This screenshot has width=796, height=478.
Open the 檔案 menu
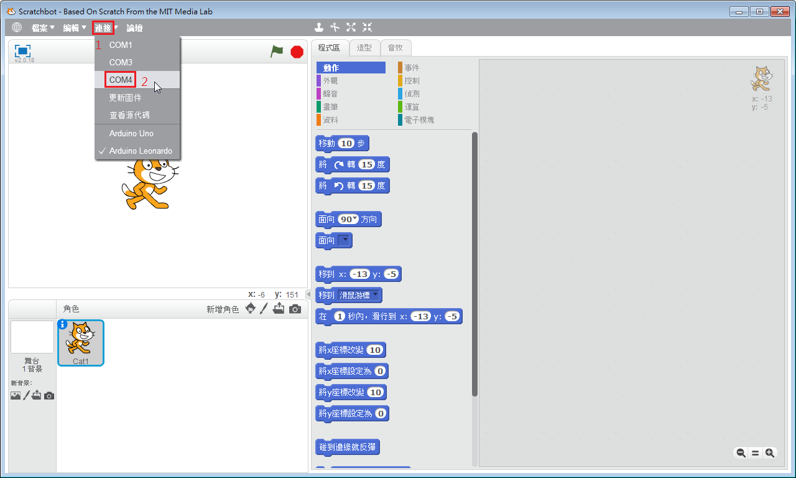pos(43,28)
